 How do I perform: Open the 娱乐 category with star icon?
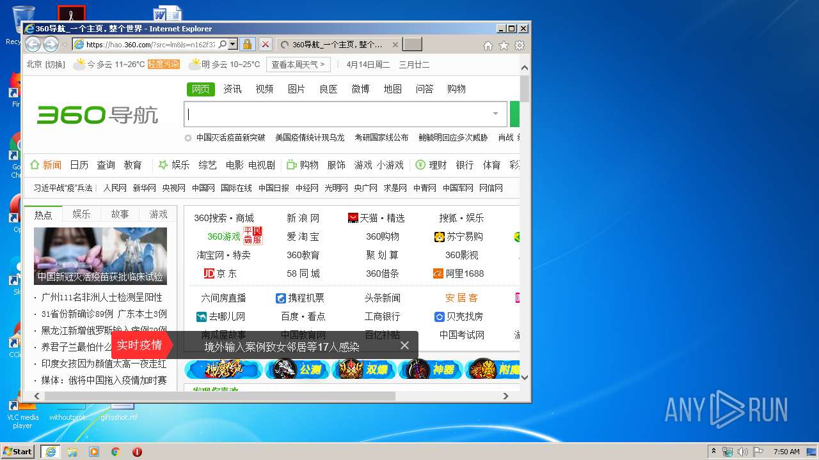coord(174,165)
